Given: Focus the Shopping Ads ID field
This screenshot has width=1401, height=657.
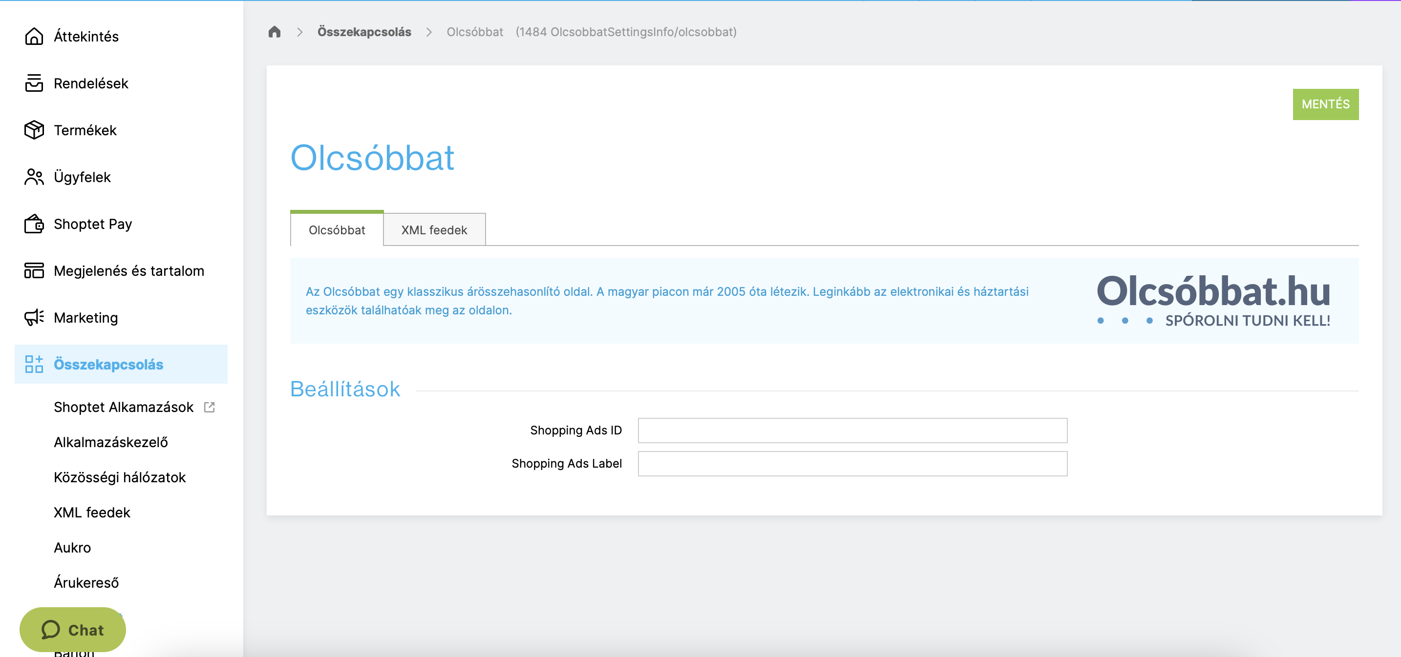Looking at the screenshot, I should point(852,431).
